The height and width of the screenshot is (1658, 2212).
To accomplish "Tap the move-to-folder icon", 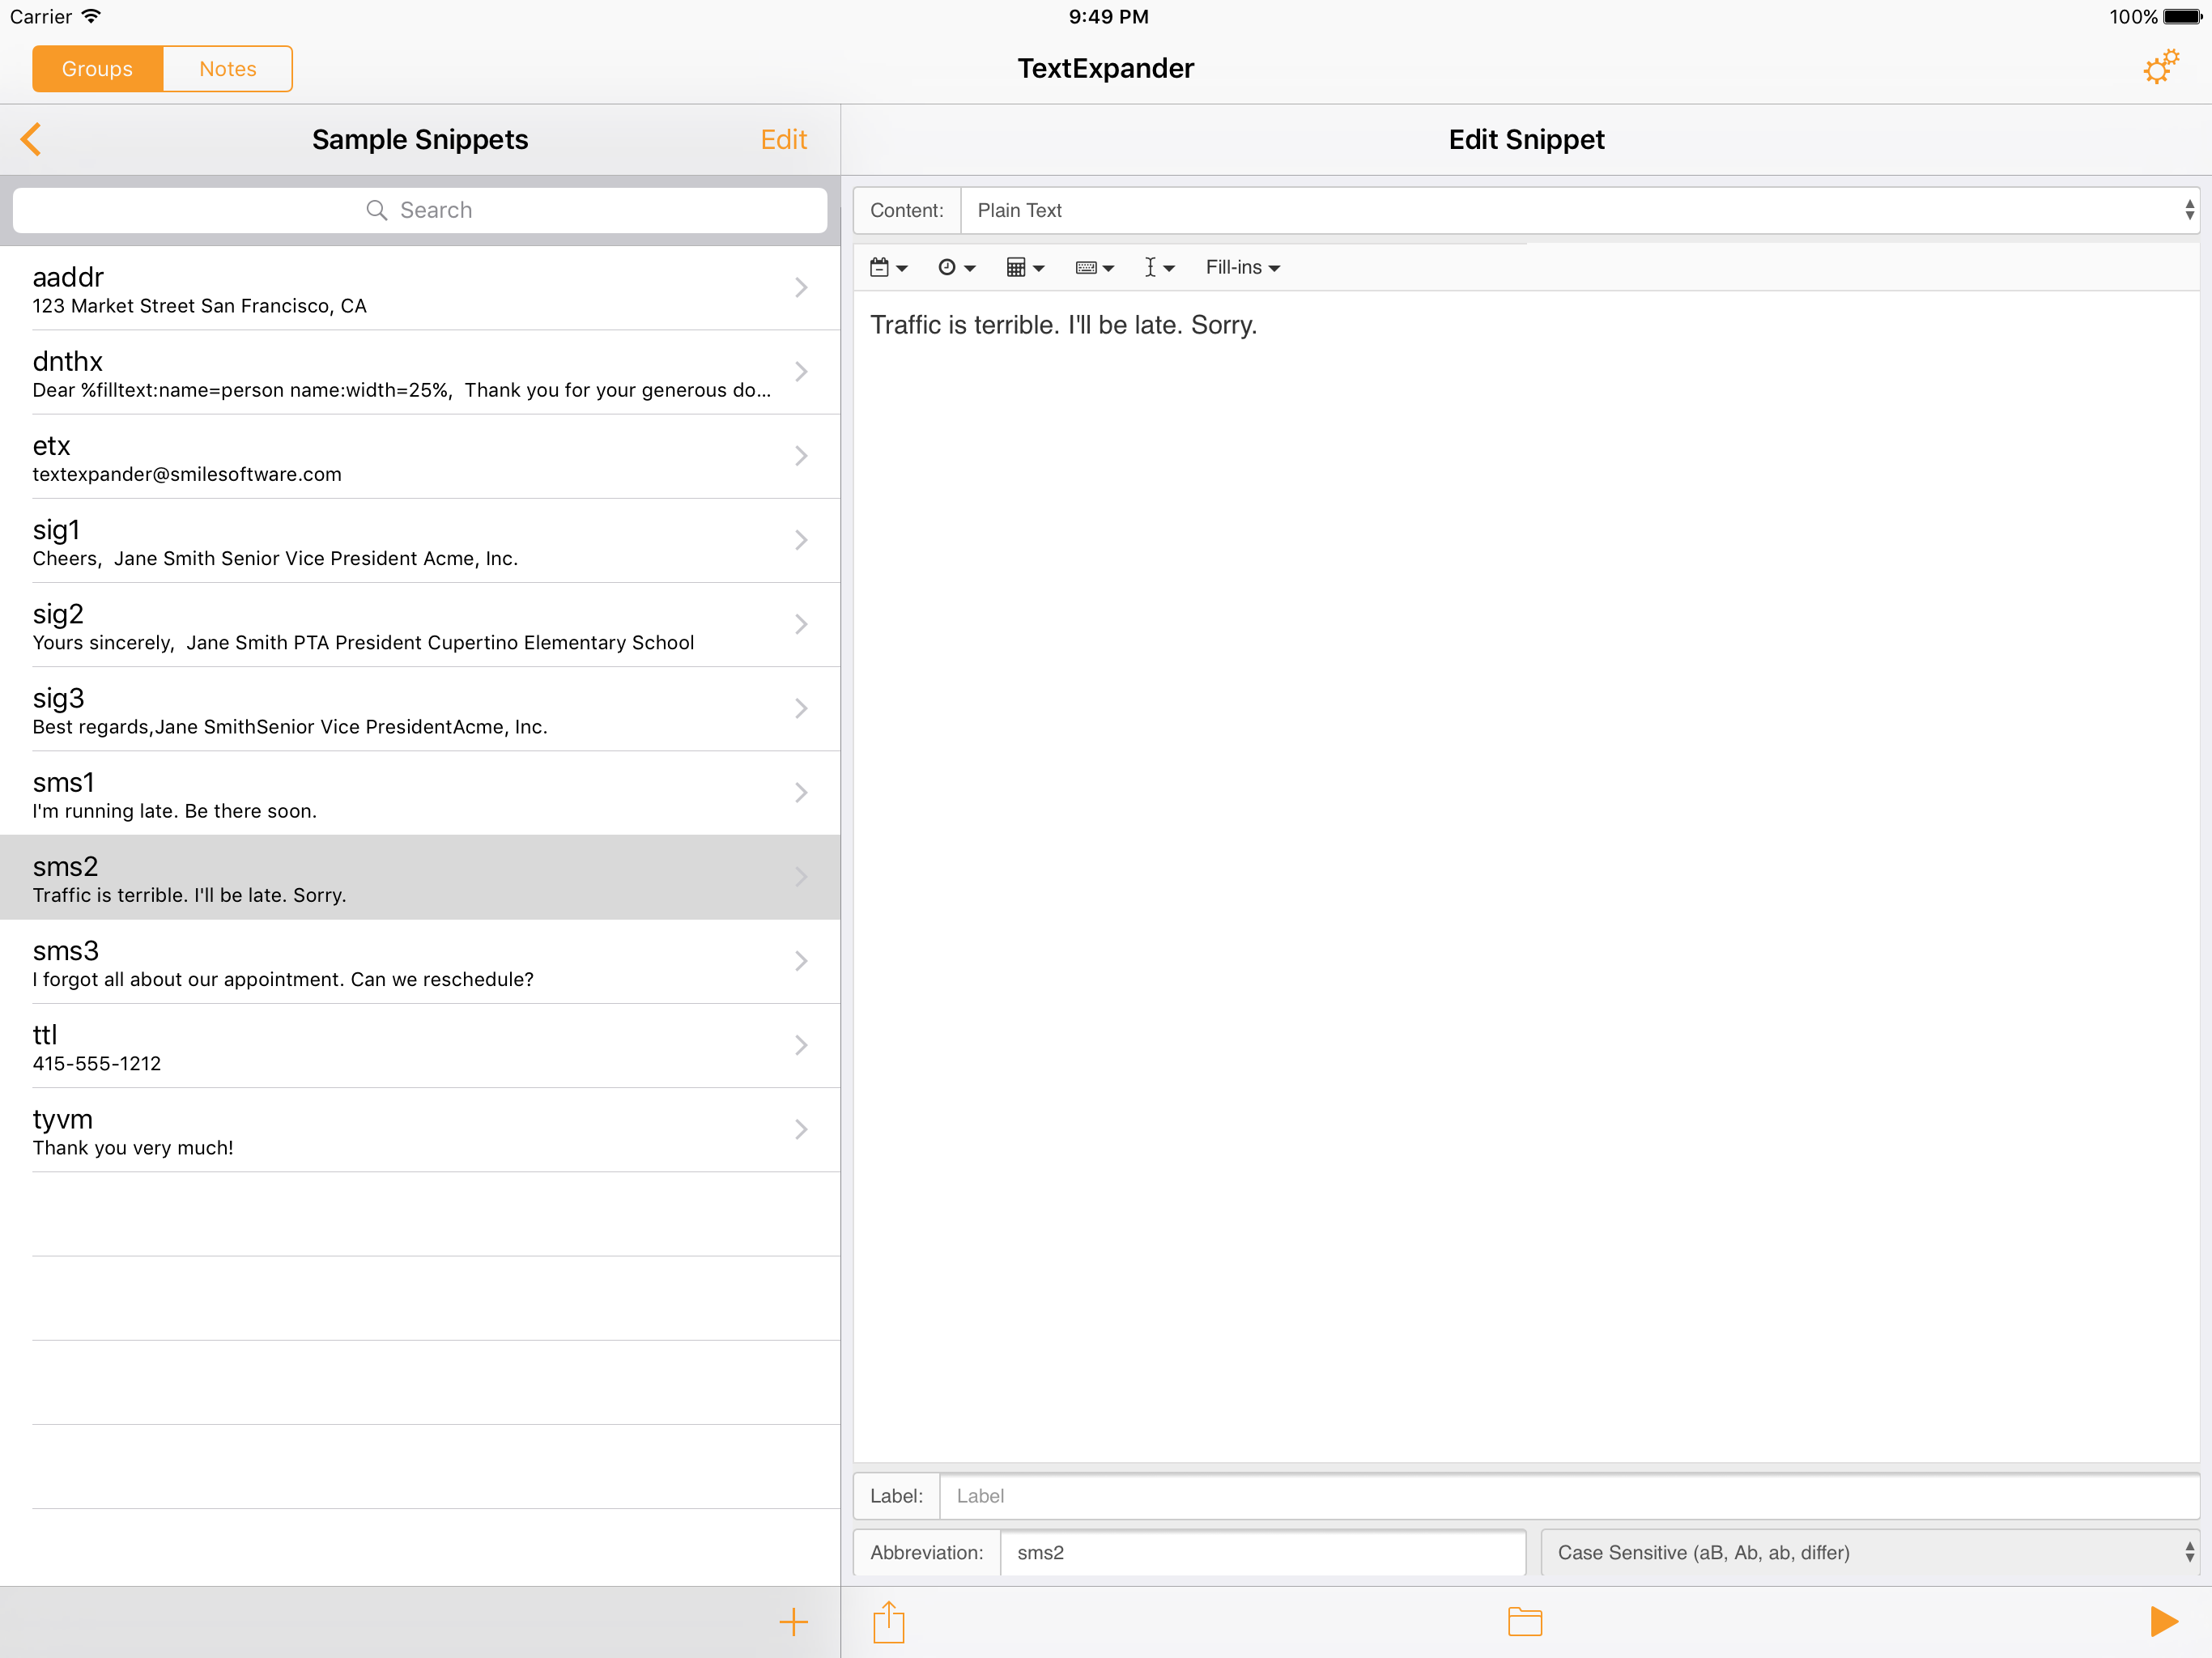I will [x=1524, y=1621].
